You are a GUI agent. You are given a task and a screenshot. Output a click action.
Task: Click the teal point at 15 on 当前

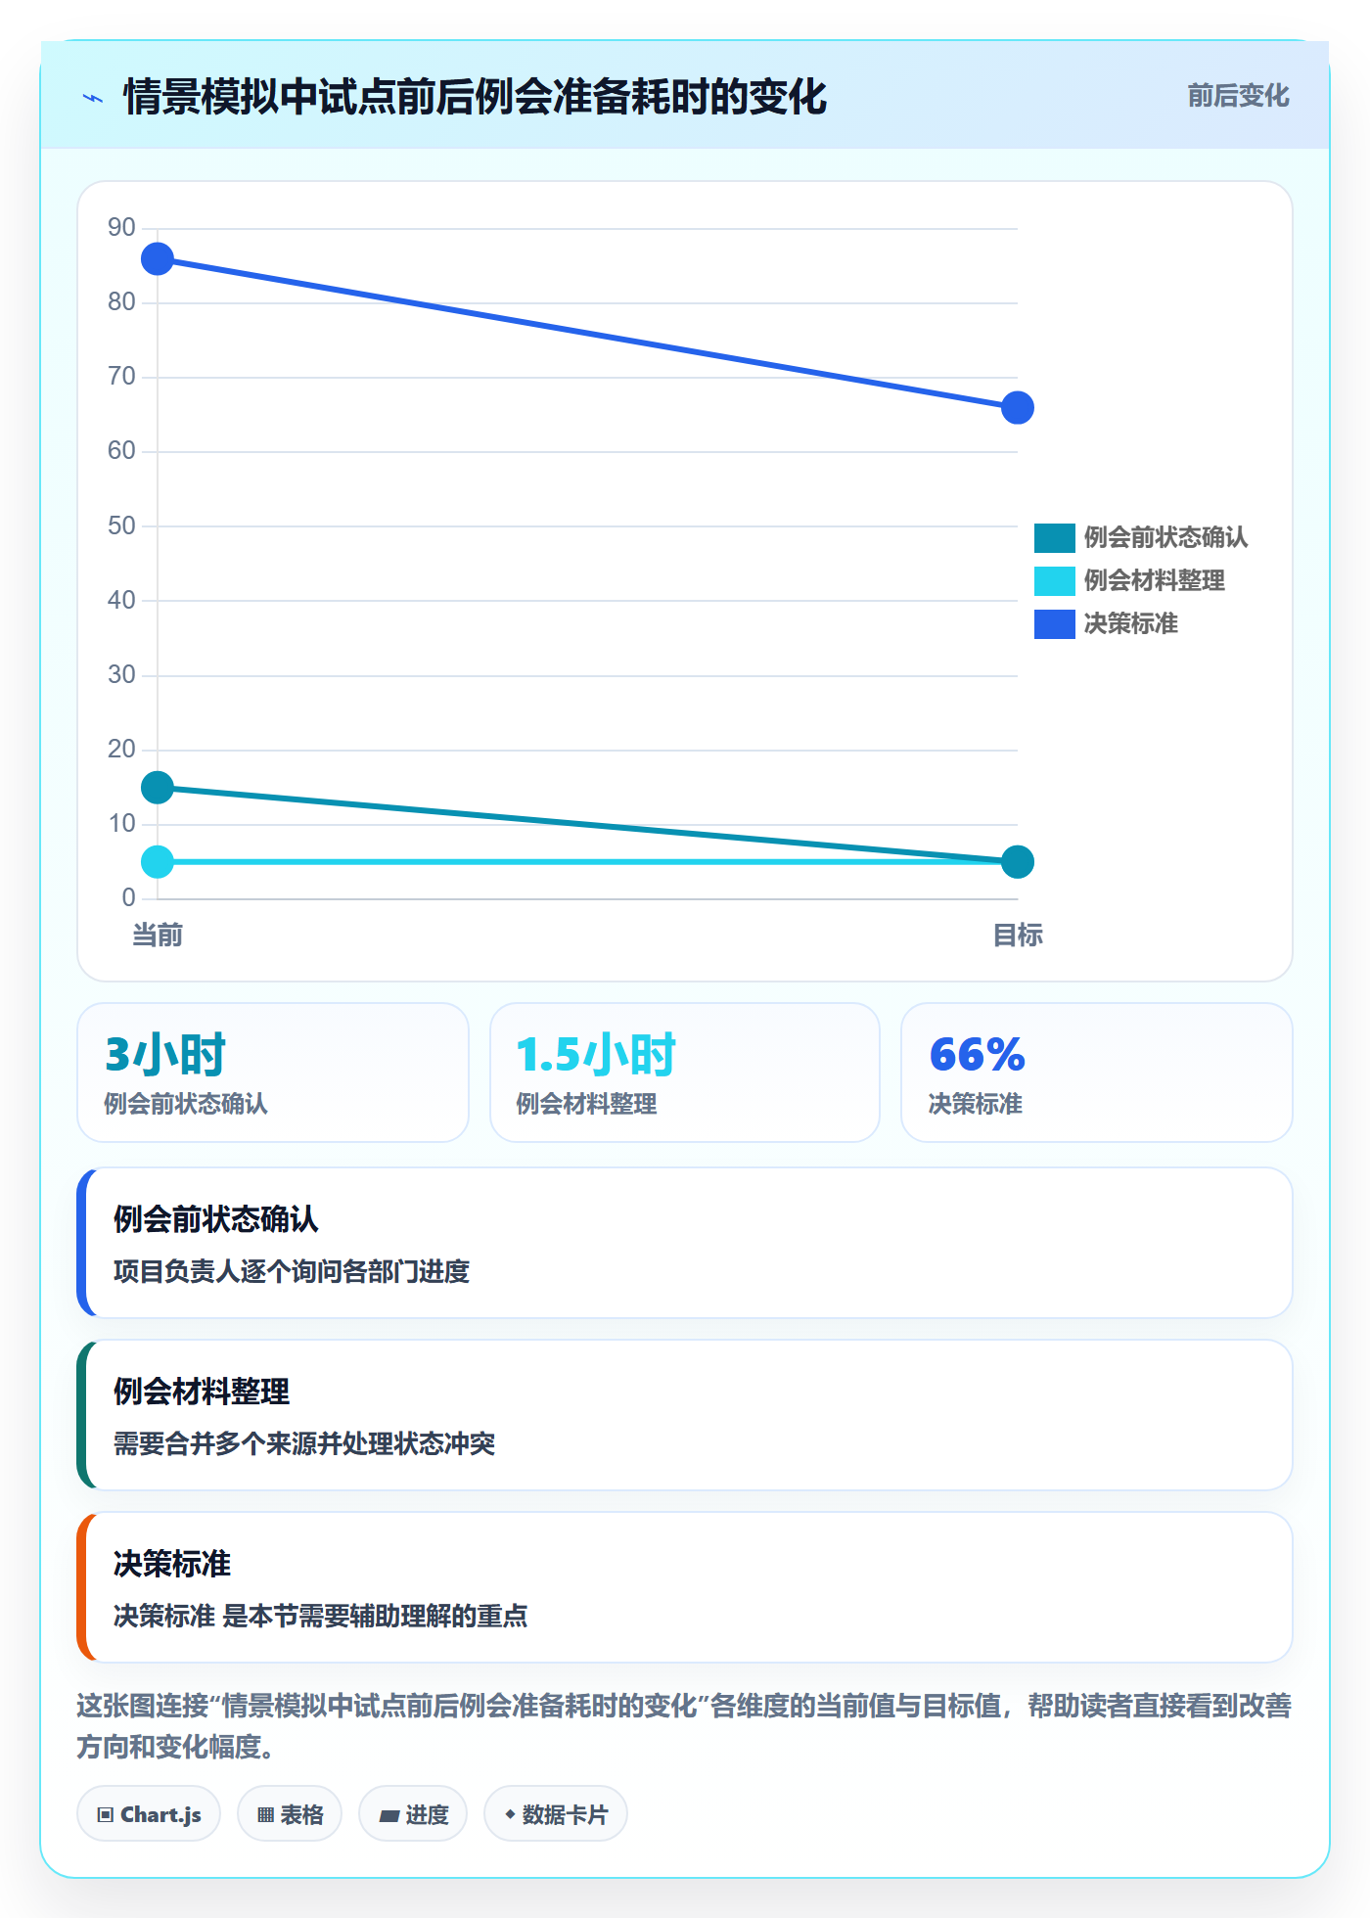pos(158,788)
